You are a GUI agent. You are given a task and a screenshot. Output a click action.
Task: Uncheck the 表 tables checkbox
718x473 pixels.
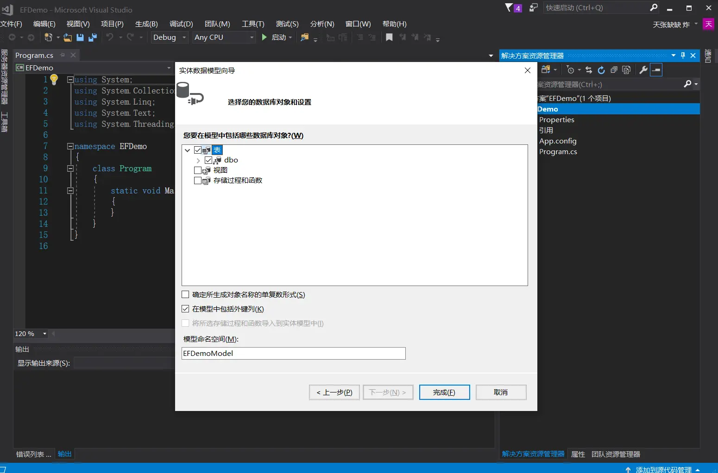click(x=198, y=150)
